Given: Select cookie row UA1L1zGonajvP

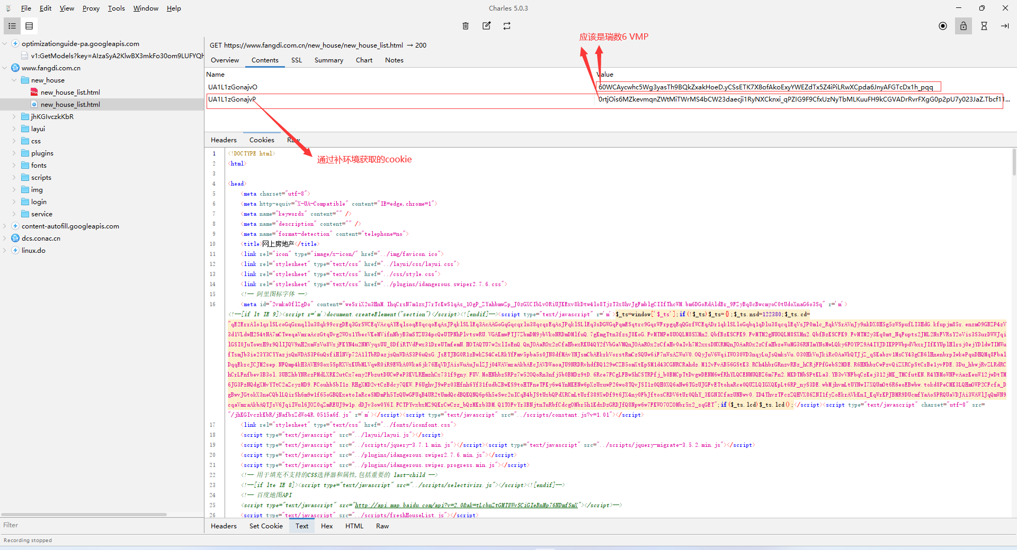Looking at the screenshot, I should pyautogui.click(x=610, y=99).
